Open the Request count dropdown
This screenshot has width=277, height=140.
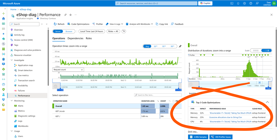click(x=68, y=70)
